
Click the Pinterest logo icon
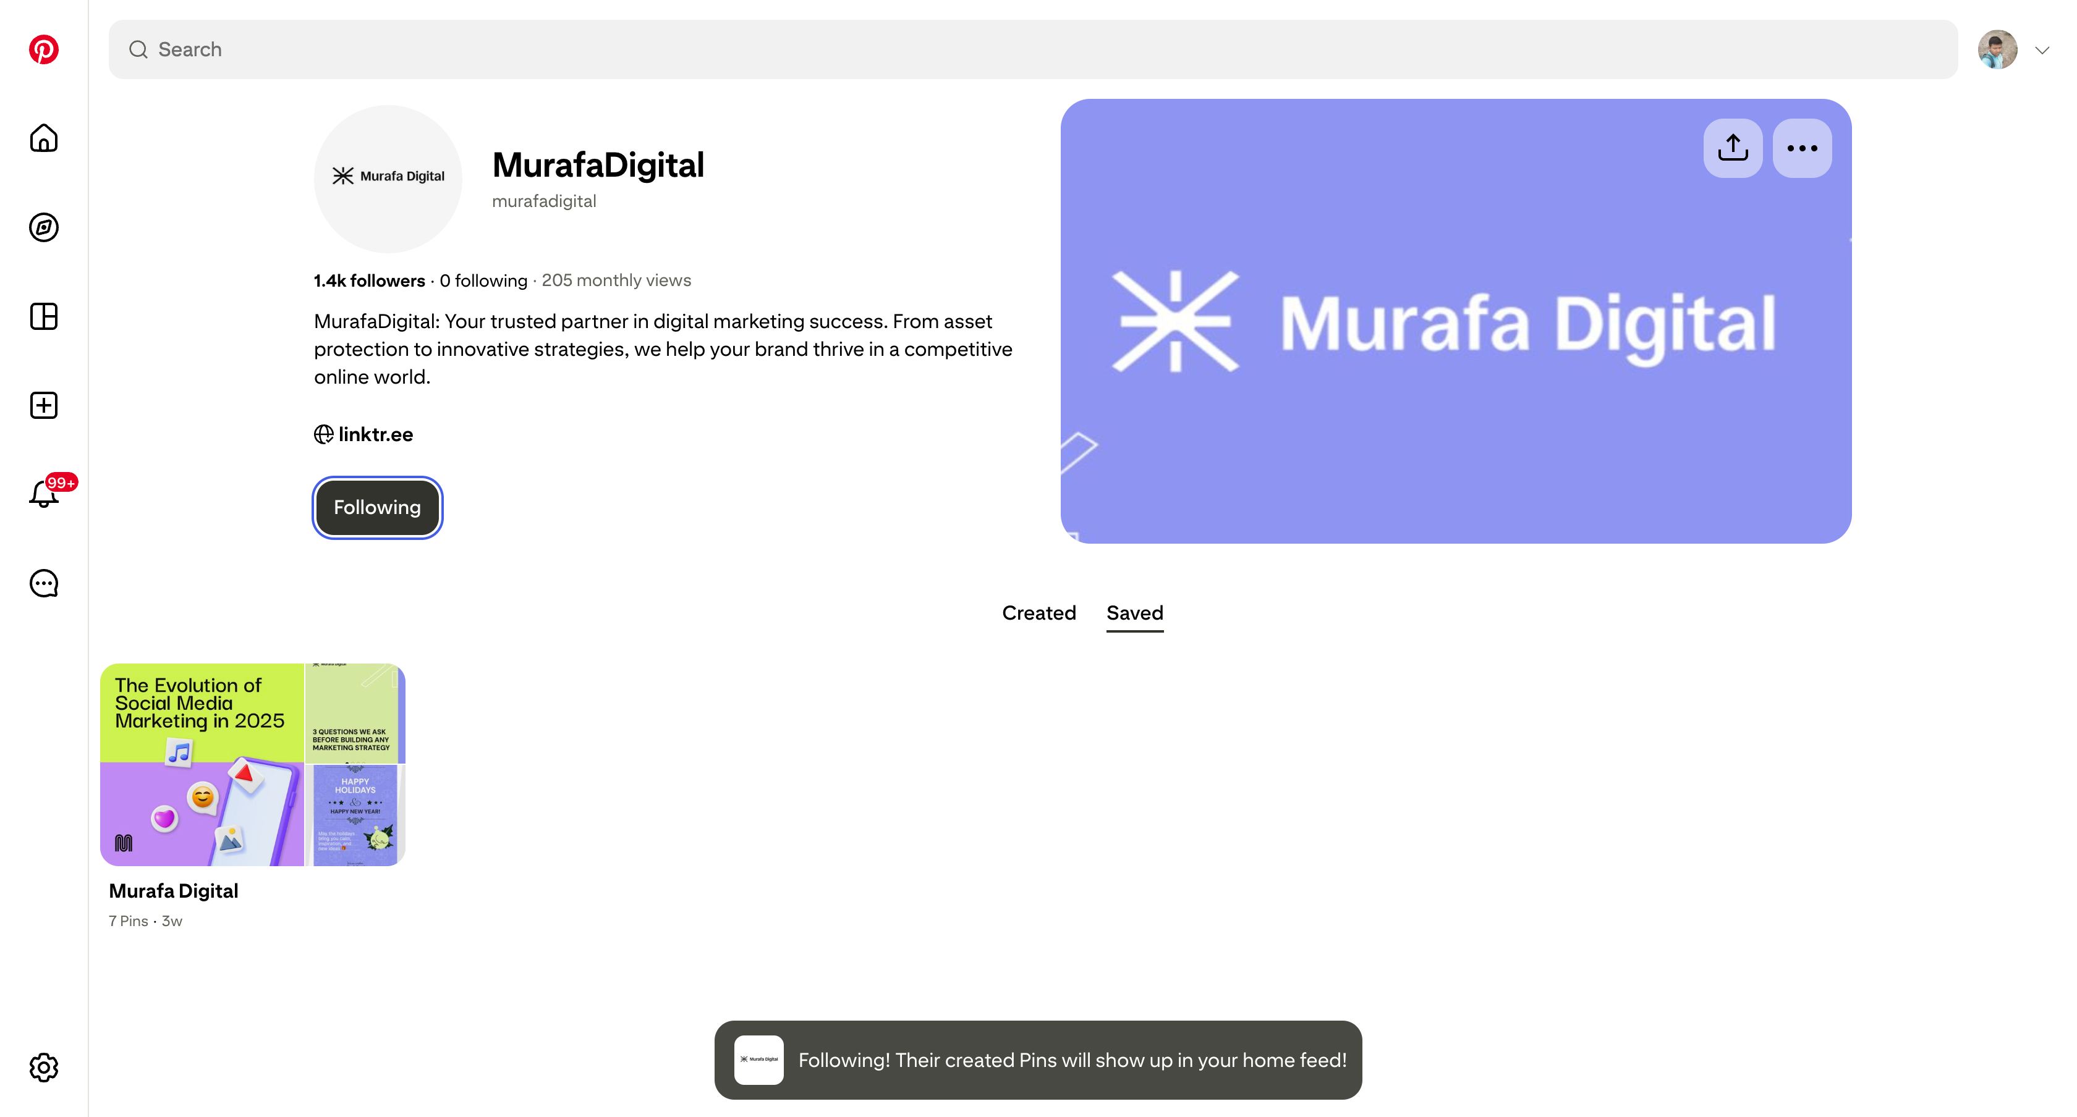[x=43, y=49]
